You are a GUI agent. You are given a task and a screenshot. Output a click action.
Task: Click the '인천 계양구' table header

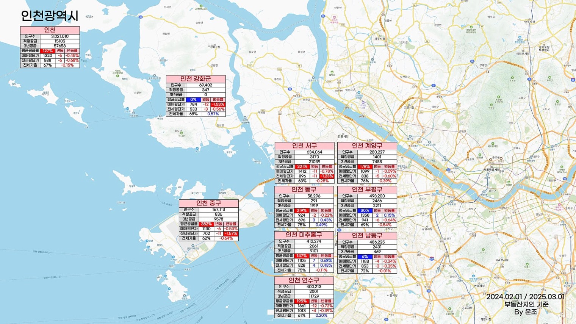coord(367,146)
